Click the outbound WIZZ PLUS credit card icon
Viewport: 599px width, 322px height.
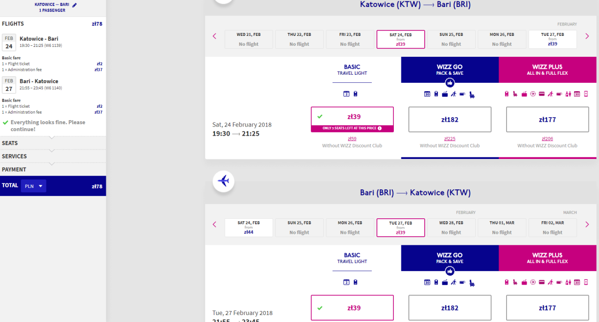[541, 94]
